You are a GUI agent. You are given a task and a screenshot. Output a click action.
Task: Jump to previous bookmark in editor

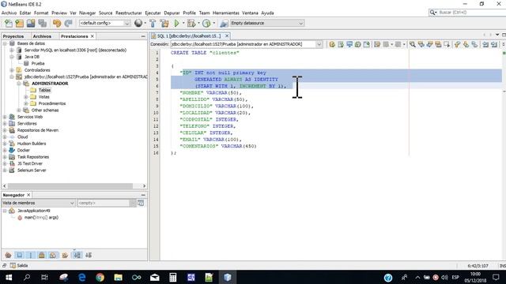pyautogui.click(x=457, y=44)
